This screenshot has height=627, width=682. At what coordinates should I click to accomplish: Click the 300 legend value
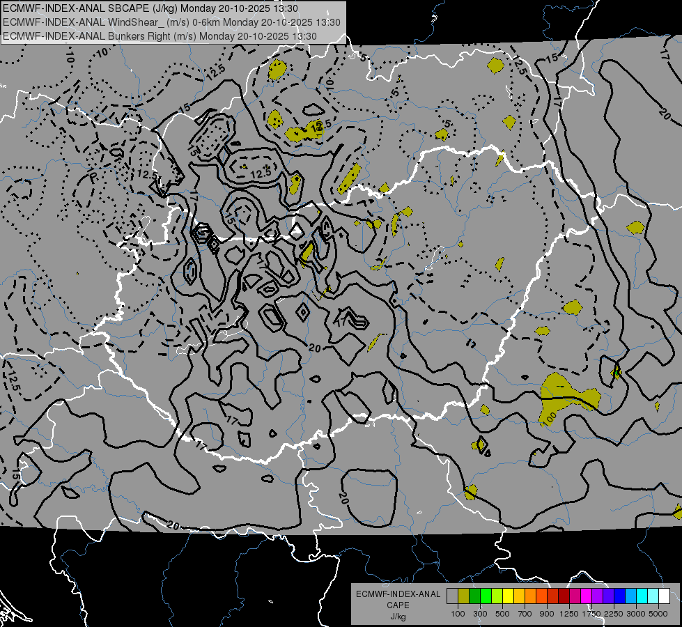coord(480,614)
